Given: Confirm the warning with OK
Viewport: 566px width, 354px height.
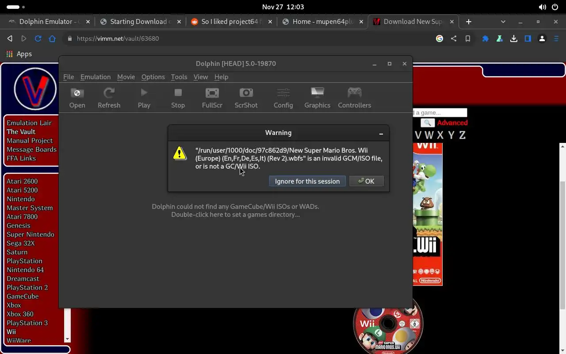Looking at the screenshot, I should point(366,181).
